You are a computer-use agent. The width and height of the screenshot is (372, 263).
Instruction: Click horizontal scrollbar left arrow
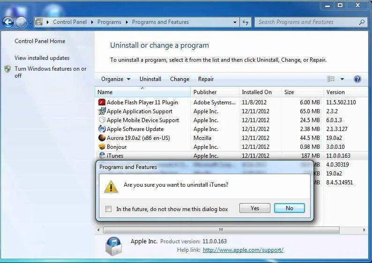point(99,230)
